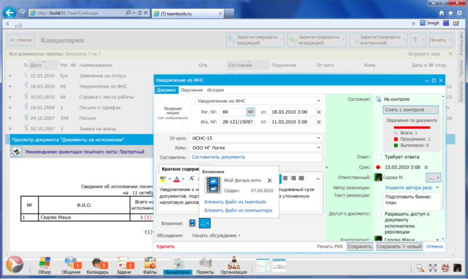Click the fullscreen arrows icon in bottom bar
Image resolution: width=468 pixels, height=280 pixels.
[x=433, y=268]
